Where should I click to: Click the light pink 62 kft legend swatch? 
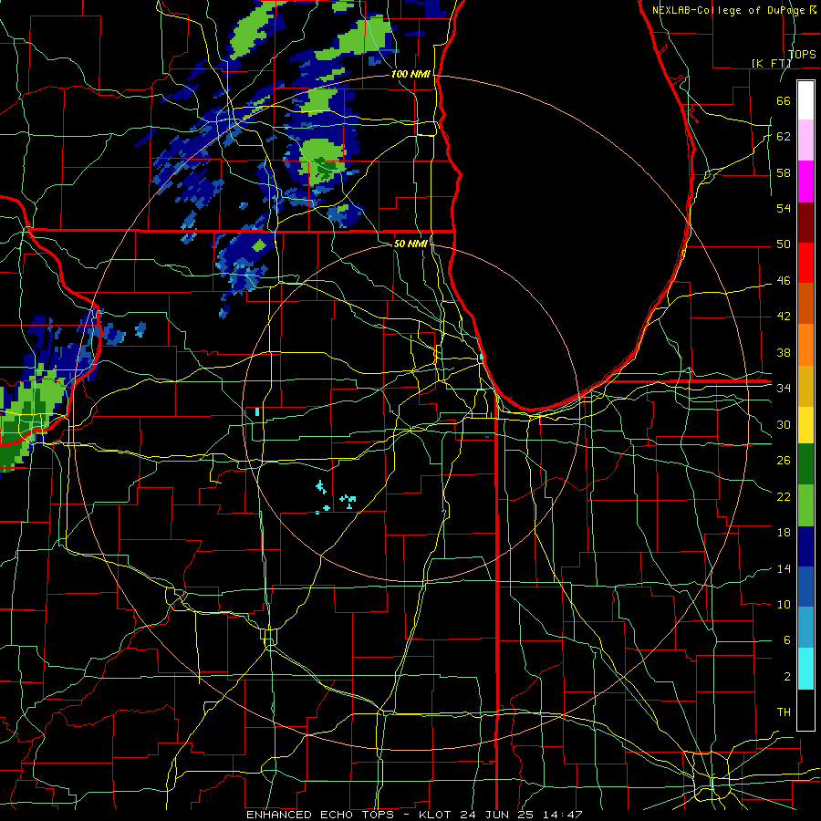click(805, 140)
